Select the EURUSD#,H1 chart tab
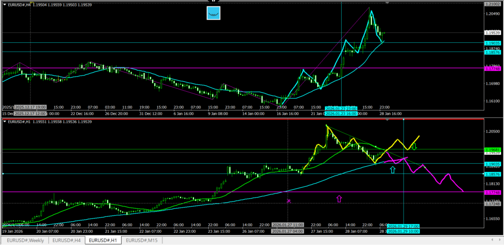The image size is (504, 245). pos(104,240)
